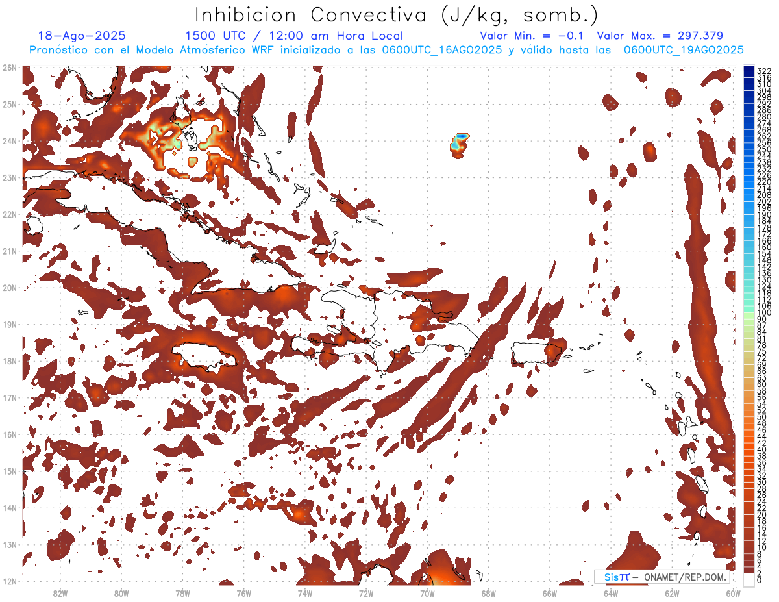Image resolution: width=779 pixels, height=602 pixels.
Task: Click the 12N latitude label
Action: tap(10, 581)
